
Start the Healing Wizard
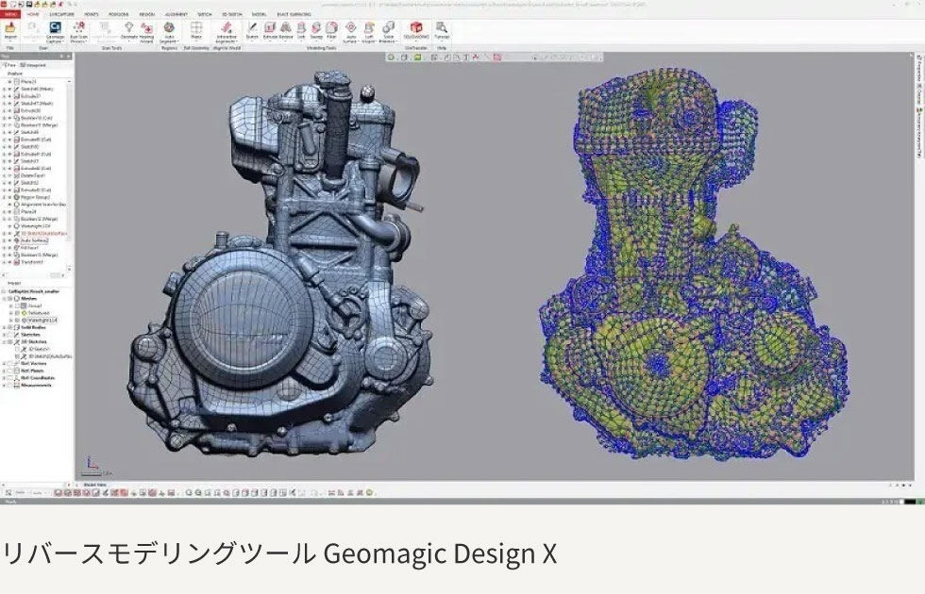click(147, 32)
